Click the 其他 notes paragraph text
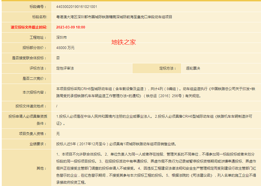Screen dimensions: 261x186 [x=156, y=168]
